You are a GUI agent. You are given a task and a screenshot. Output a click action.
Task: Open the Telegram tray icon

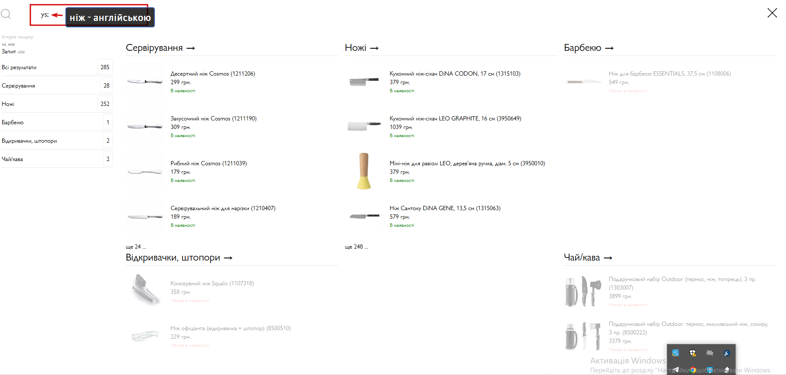pos(676,370)
